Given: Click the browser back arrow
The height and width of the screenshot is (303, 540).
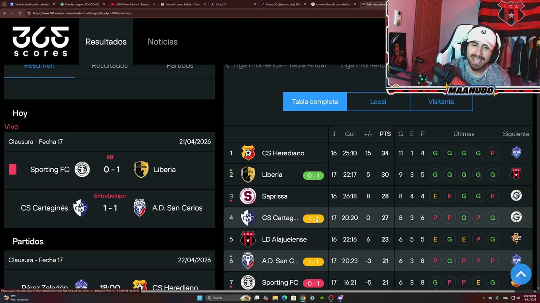Looking at the screenshot, I should 5,13.
